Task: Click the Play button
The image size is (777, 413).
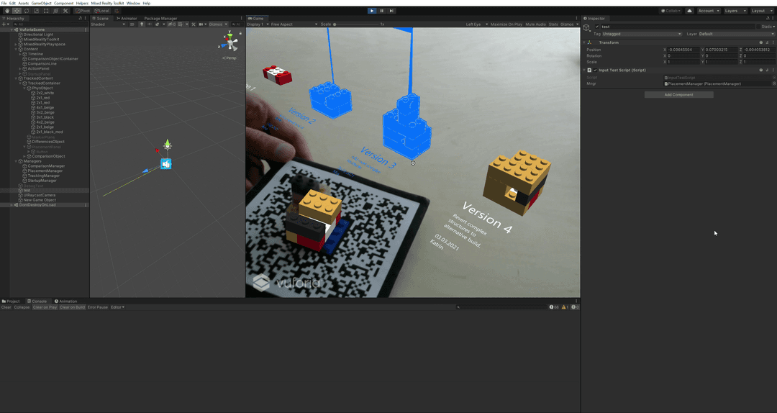Action: coord(372,10)
